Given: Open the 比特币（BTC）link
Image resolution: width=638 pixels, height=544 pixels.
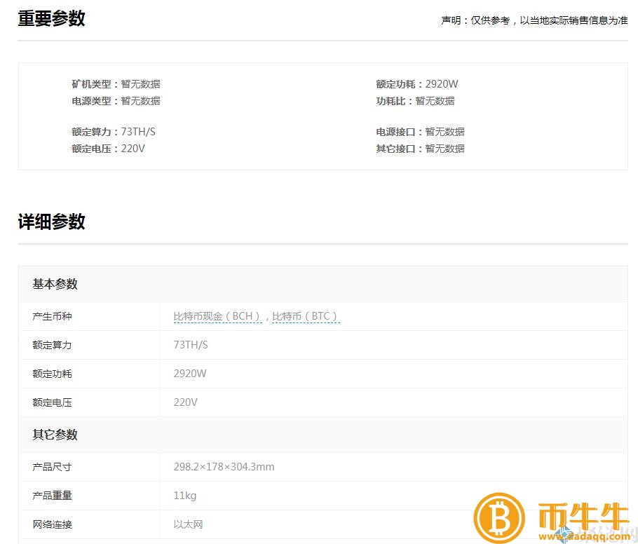Looking at the screenshot, I should point(306,315).
